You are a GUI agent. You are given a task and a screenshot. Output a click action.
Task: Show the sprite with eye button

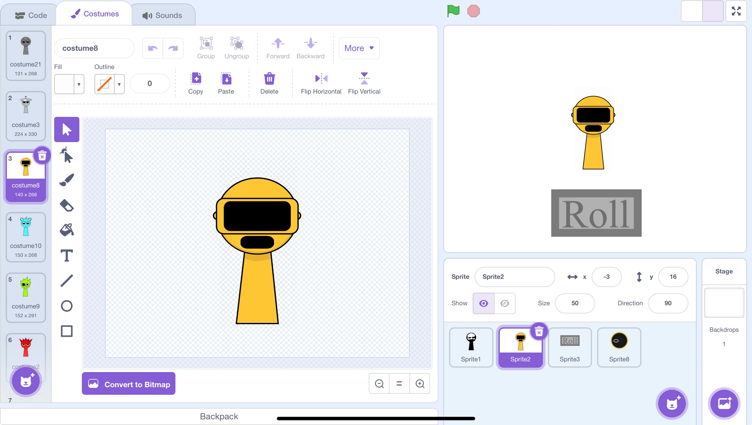coord(483,303)
